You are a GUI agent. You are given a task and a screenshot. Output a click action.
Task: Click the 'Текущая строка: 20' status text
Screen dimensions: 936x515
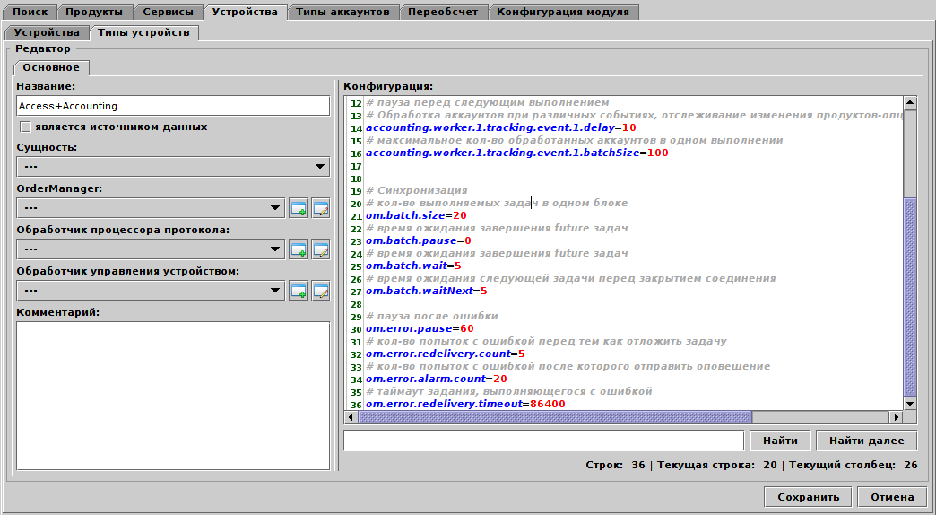717,464
